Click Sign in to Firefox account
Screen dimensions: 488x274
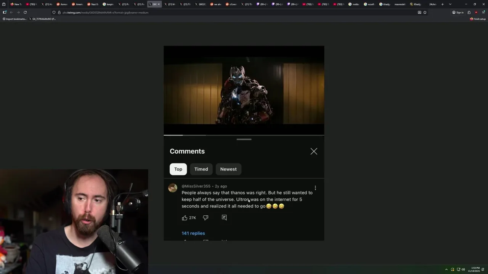tap(458, 12)
